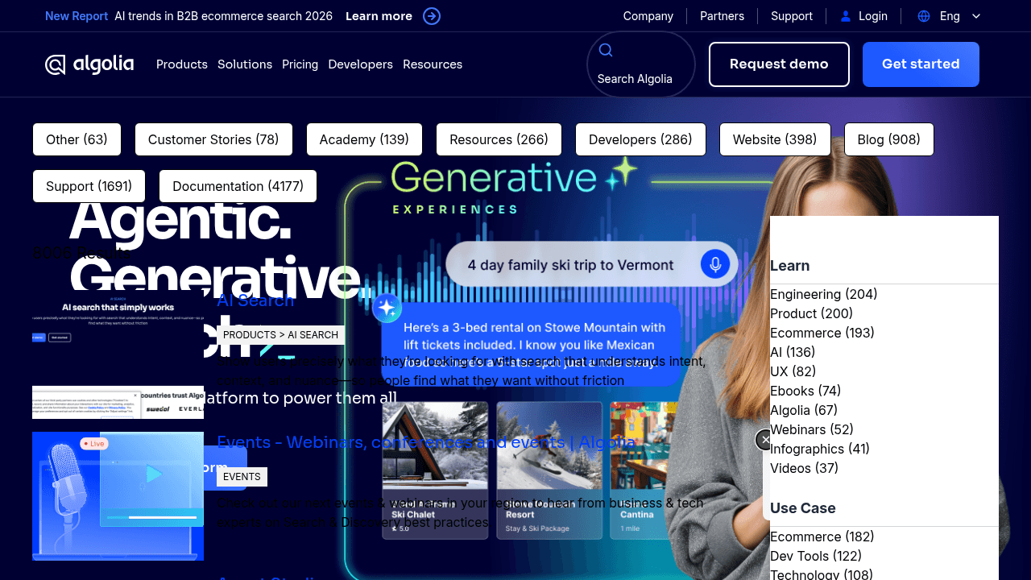Open the Developers menu
1031x580 pixels.
[x=361, y=64]
